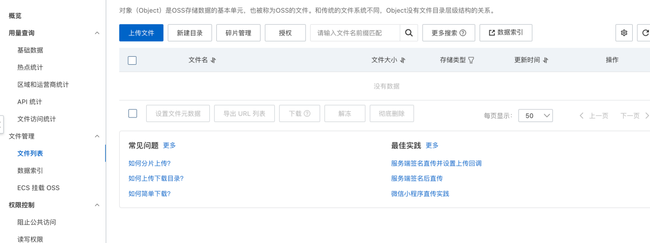Viewport: 650px width, 243px height.
Task: Click the 上传文件 button
Action: pos(141,33)
